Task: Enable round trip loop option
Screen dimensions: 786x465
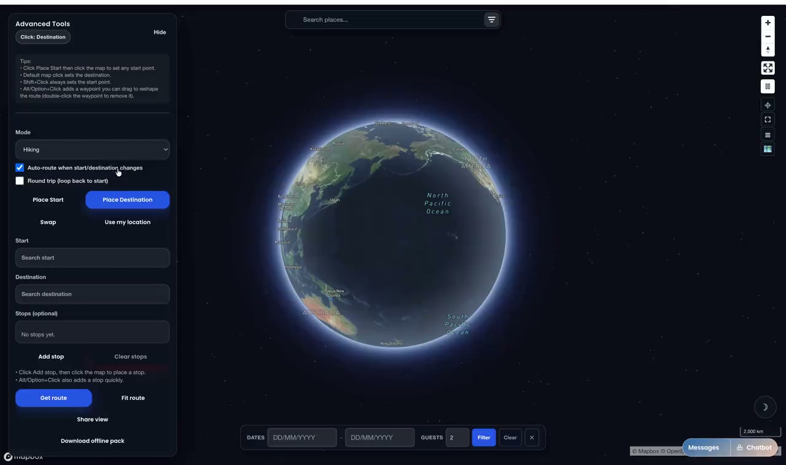Action: (x=20, y=180)
